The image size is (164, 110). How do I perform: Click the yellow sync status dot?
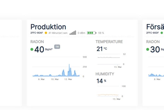click(x=46, y=33)
